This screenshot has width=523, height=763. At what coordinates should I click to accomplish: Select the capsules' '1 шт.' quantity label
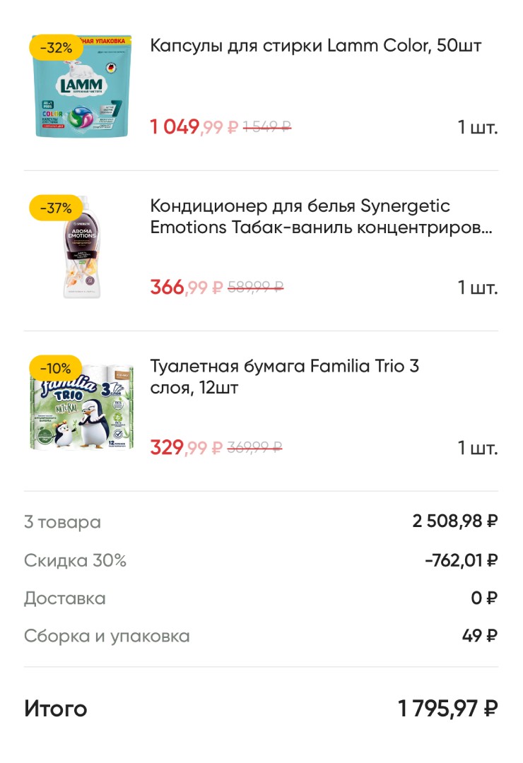477,127
